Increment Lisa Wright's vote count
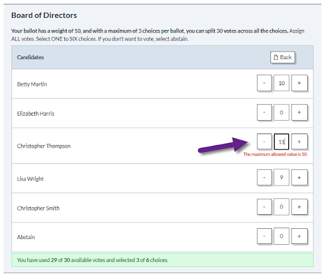Screen dimensions: 325x274 pyautogui.click(x=299, y=177)
